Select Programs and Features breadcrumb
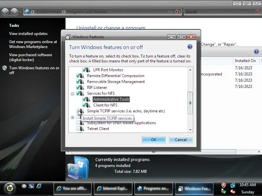The image size is (262, 196). [x=87, y=12]
